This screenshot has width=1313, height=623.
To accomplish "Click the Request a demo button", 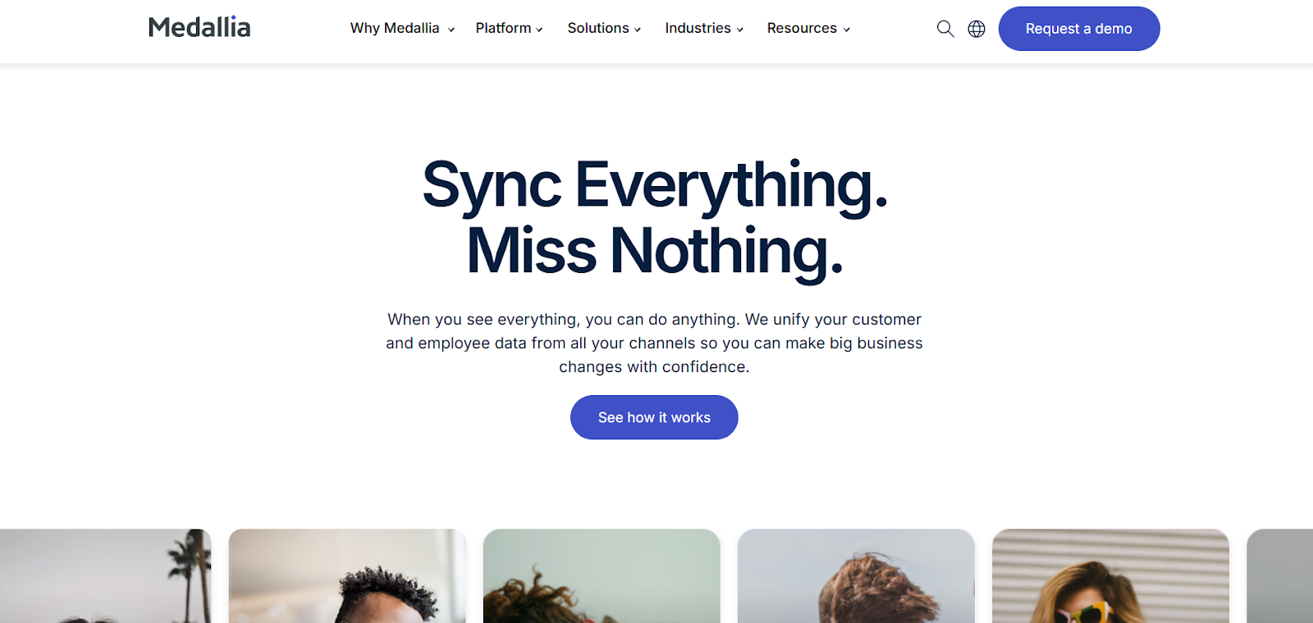I will (1079, 29).
